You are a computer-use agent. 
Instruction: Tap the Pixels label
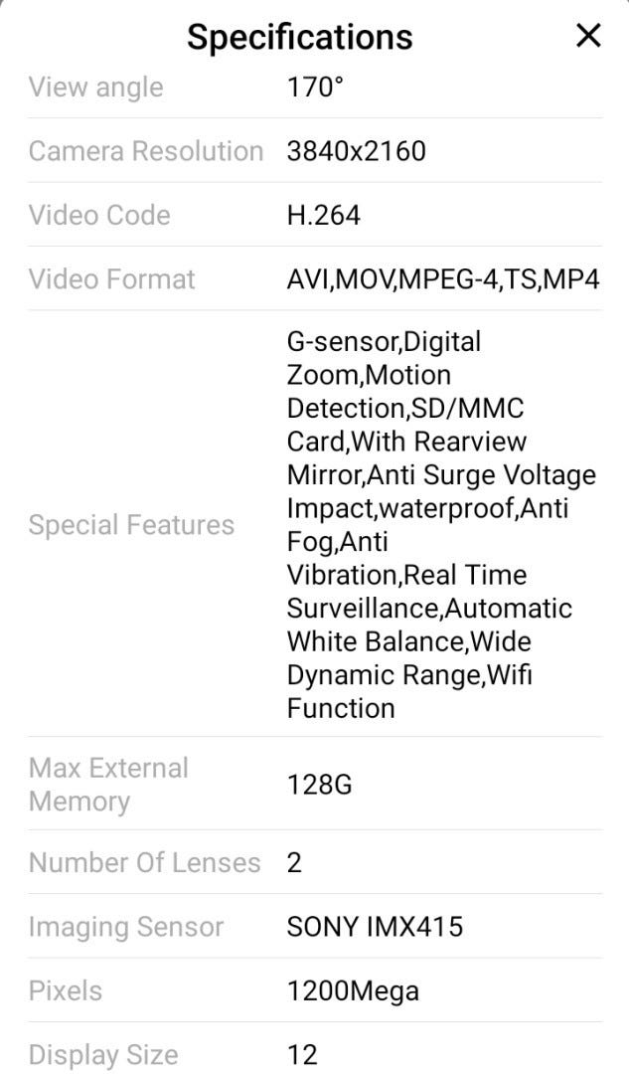pos(66,990)
